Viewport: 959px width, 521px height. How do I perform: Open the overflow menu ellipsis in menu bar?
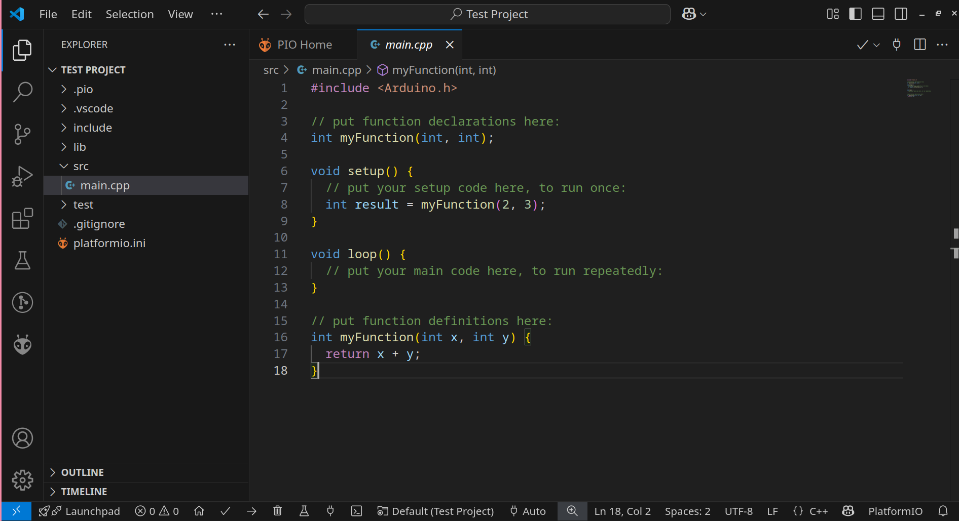[217, 14]
